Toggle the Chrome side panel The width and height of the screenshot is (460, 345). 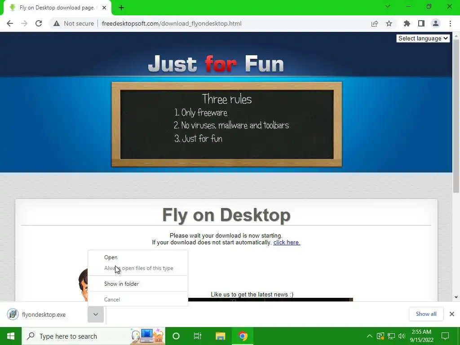(x=421, y=23)
